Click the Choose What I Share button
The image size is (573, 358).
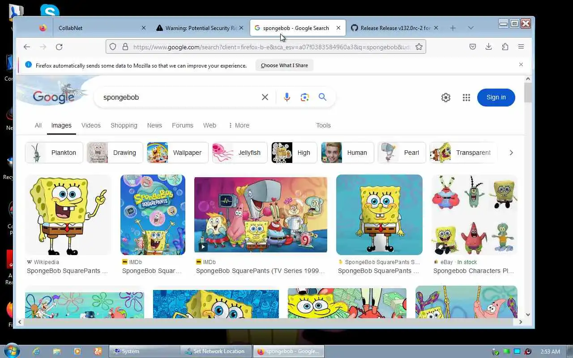pyautogui.click(x=284, y=65)
